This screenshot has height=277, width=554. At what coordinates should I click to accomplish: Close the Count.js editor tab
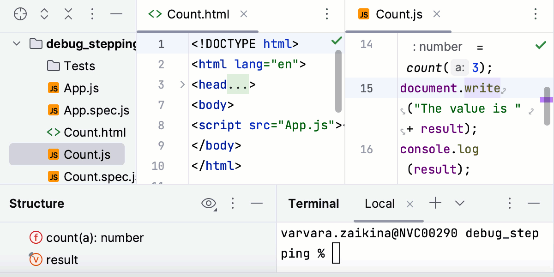point(436,14)
